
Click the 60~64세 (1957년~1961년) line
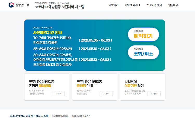pos(53,55)
